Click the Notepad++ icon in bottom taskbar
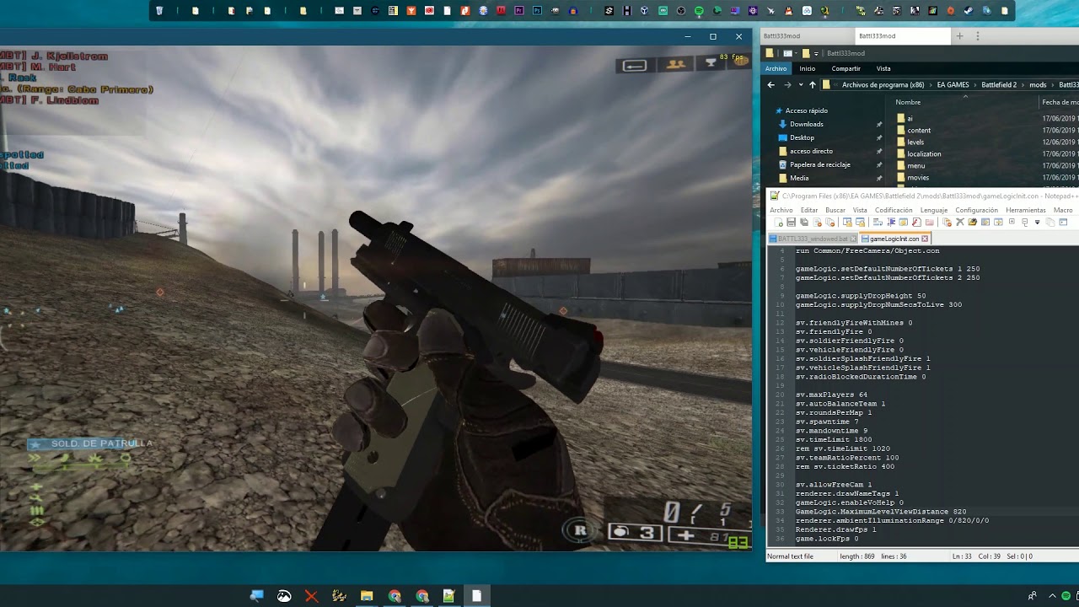Screen dimensions: 1079x607 (449, 596)
